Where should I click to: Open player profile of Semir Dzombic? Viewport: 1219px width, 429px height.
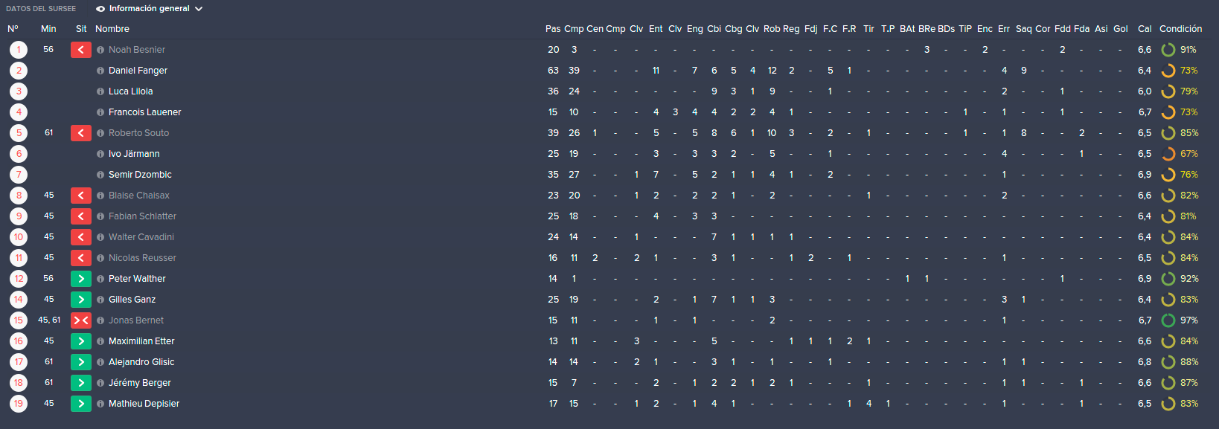pyautogui.click(x=140, y=175)
